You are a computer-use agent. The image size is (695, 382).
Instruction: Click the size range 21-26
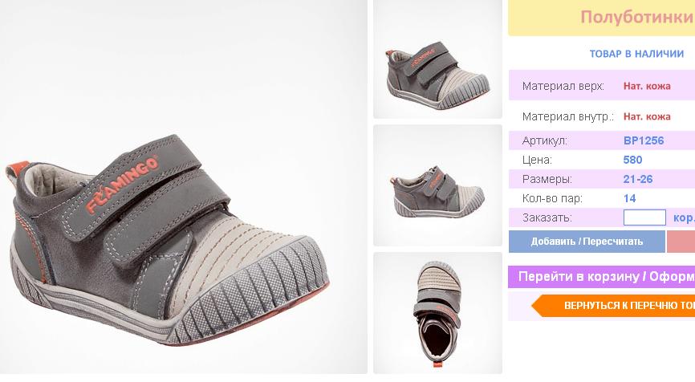[x=638, y=179]
